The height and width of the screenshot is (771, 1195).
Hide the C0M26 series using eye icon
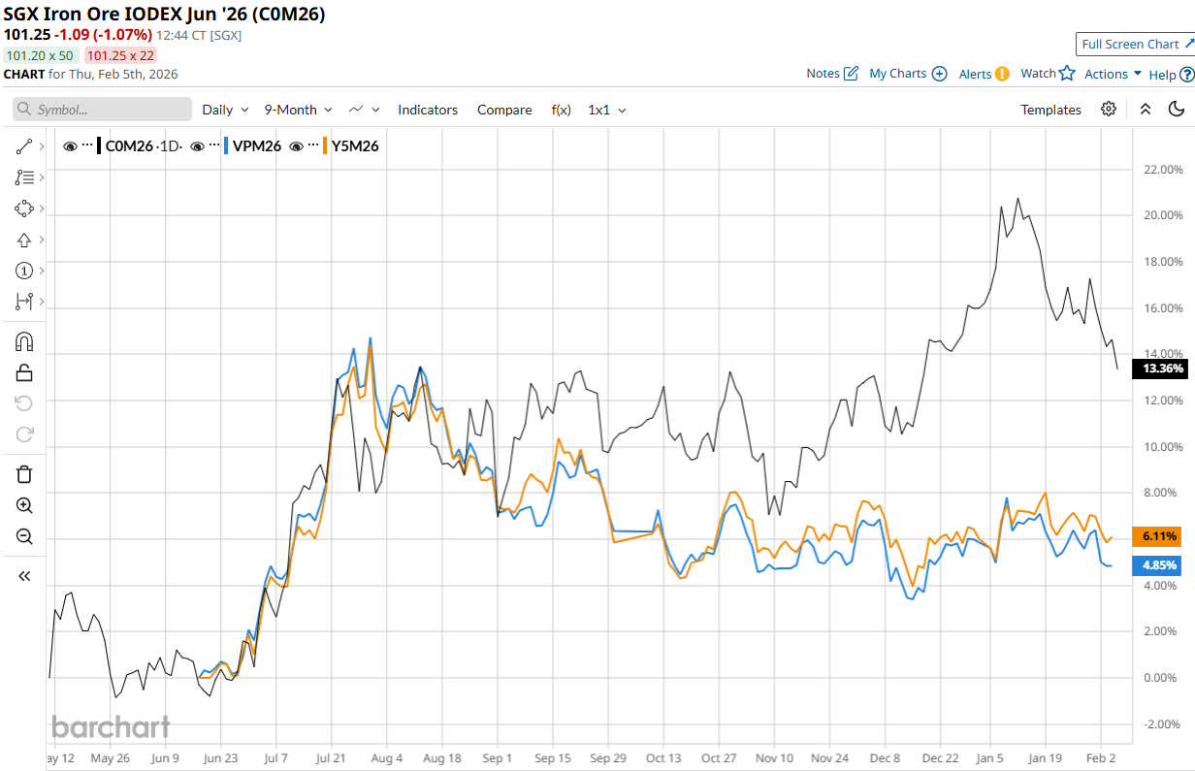point(70,146)
